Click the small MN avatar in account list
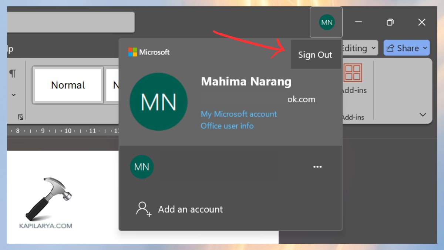The height and width of the screenshot is (250, 444). tap(142, 167)
